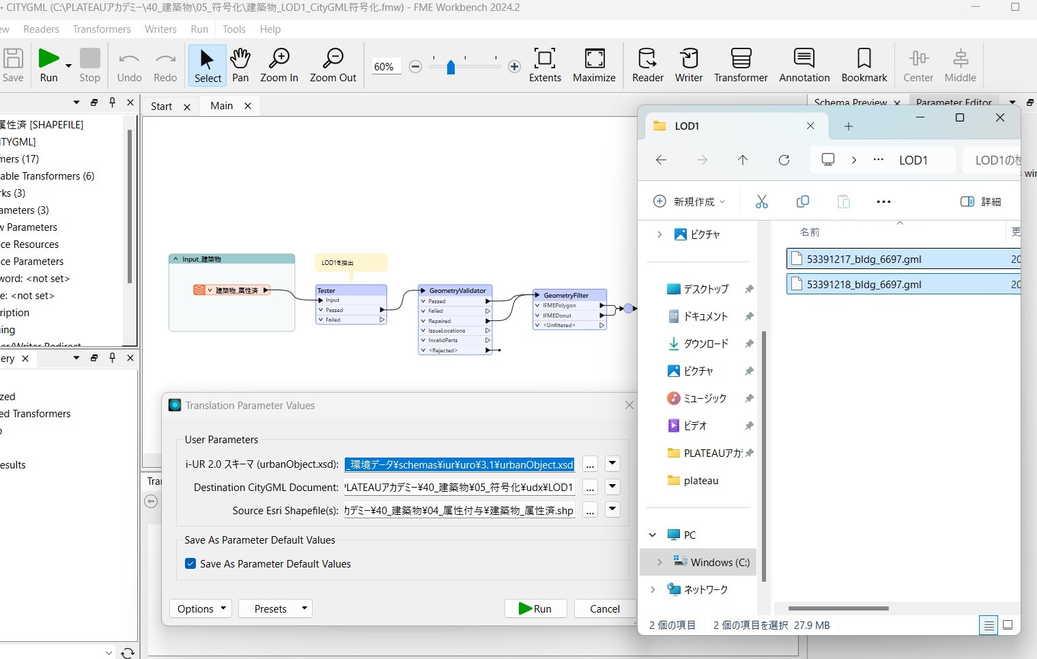The image size is (1037, 659).
Task: Collapse the Input_建築物 bookmark
Action: (175, 260)
